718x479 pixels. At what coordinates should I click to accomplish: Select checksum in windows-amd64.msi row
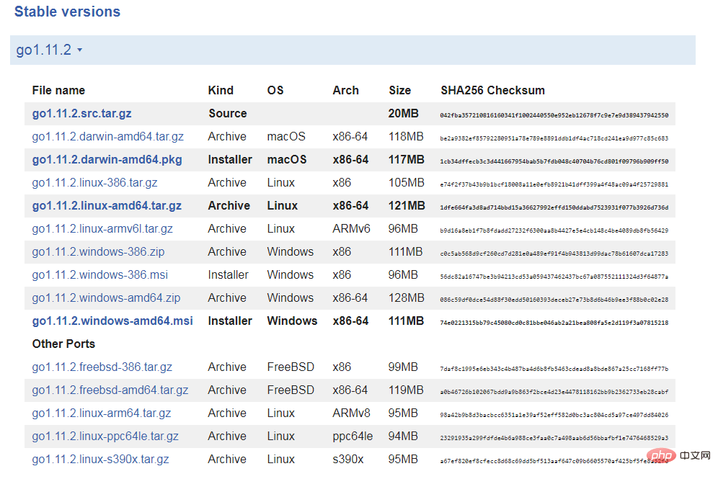554,323
